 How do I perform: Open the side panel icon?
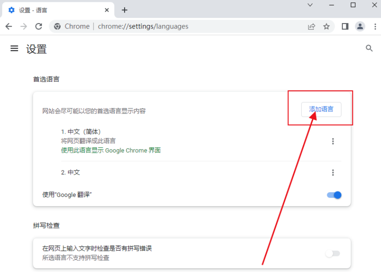point(345,26)
